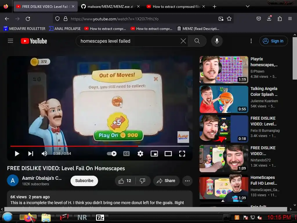Screen dimensions: 297x223
Task: Open Aamir Obalaja's C... channel name
Action: coord(42,178)
